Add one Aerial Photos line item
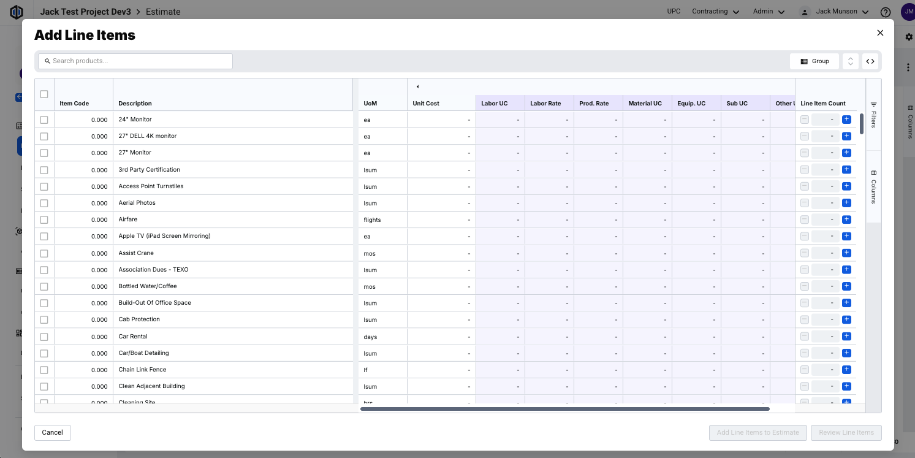Image resolution: width=915 pixels, height=458 pixels. 846,203
